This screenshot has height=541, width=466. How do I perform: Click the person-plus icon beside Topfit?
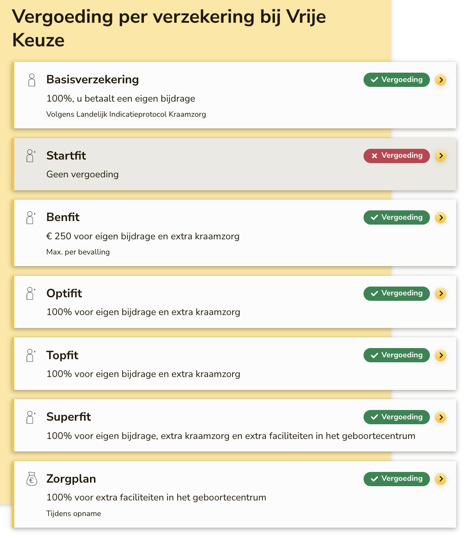pos(31,356)
